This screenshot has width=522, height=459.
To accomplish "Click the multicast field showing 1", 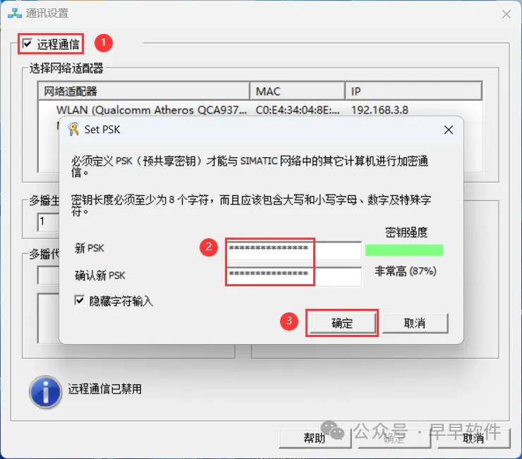I will coord(49,221).
